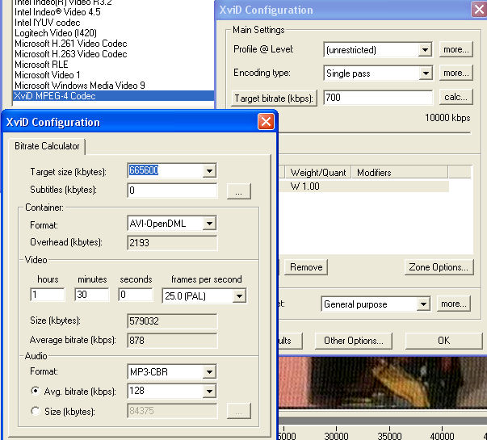Toggle the Target bitrate (kbps) button

[x=274, y=98]
